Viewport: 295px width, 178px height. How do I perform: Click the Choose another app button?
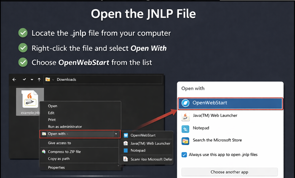[x=230, y=172]
